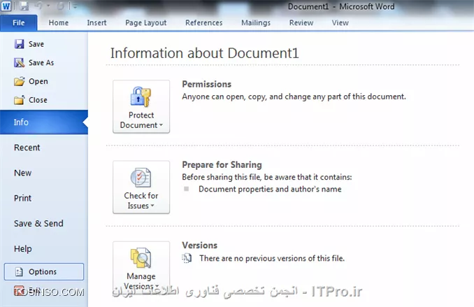Open the Review ribbon tab
The image size is (474, 307).
click(301, 22)
